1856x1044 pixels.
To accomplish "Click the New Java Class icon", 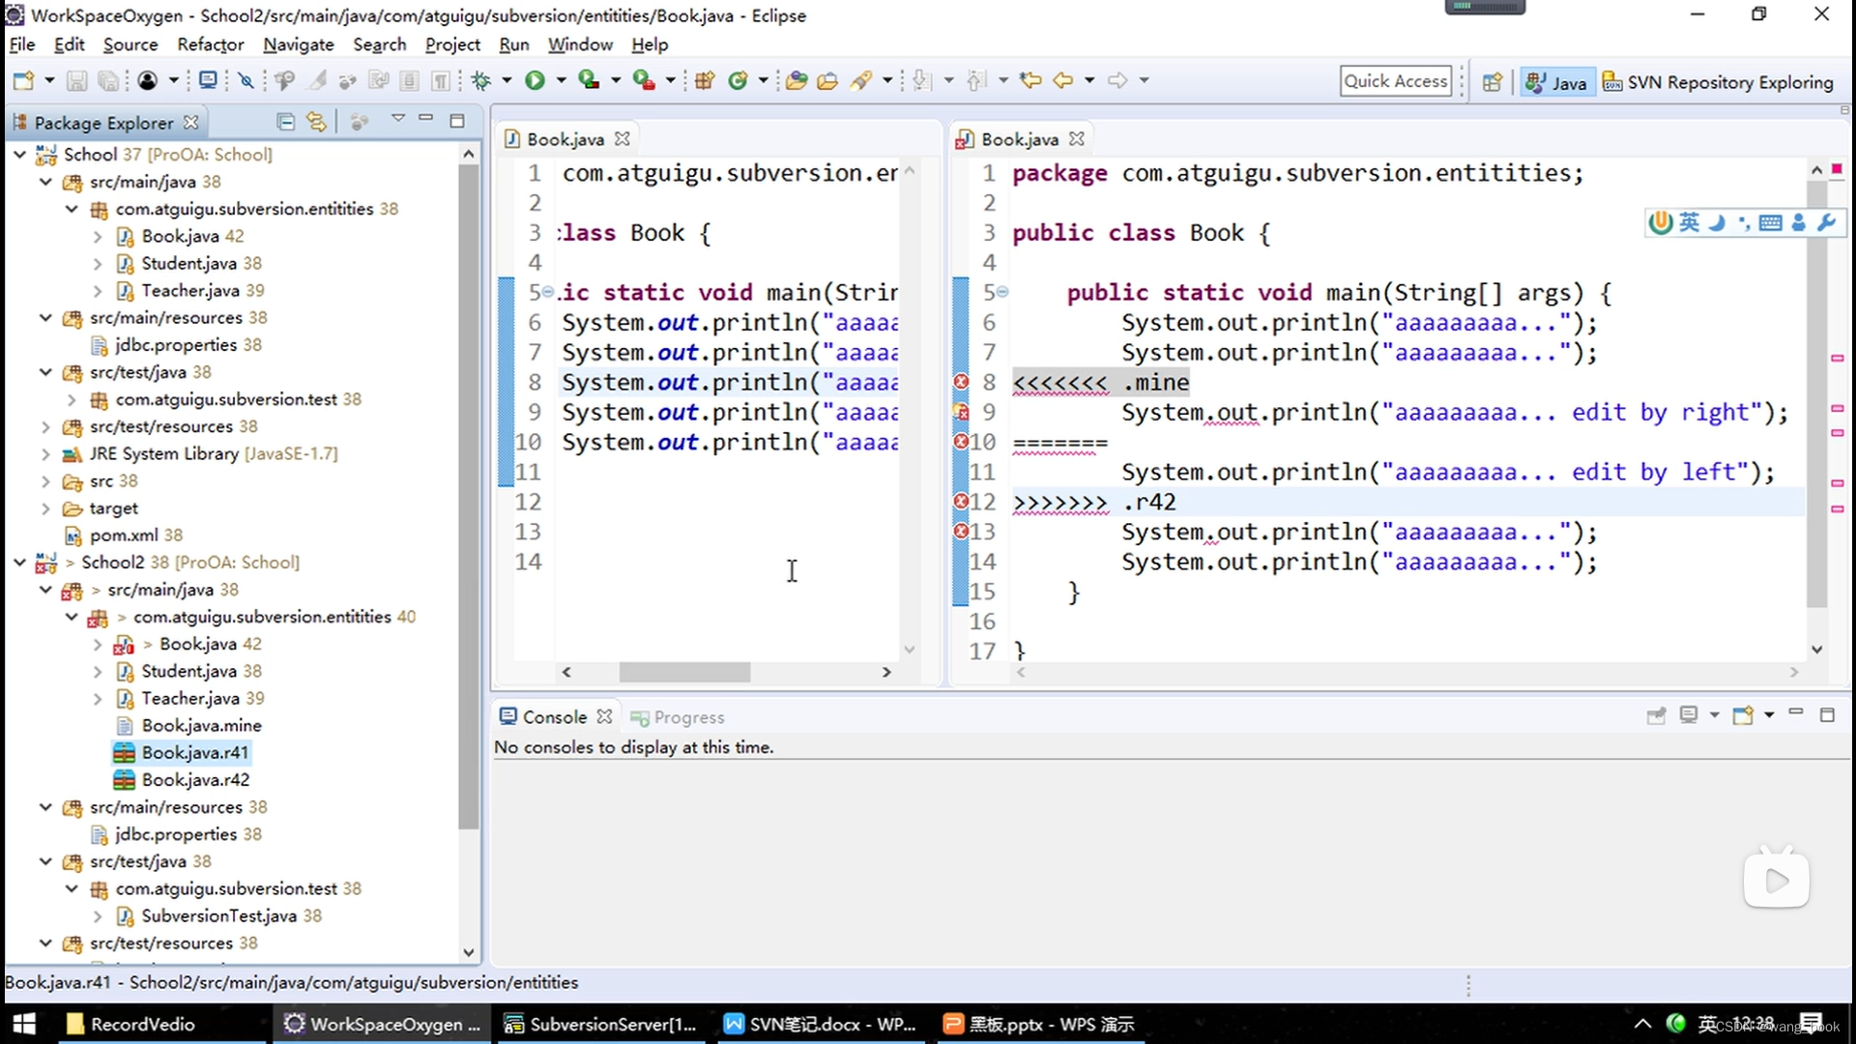I will pyautogui.click(x=739, y=80).
